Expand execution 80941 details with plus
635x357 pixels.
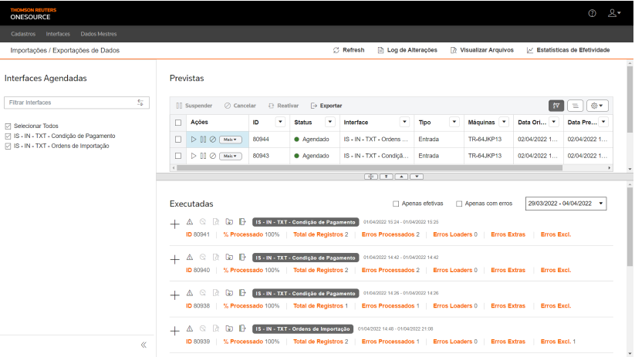tap(174, 224)
